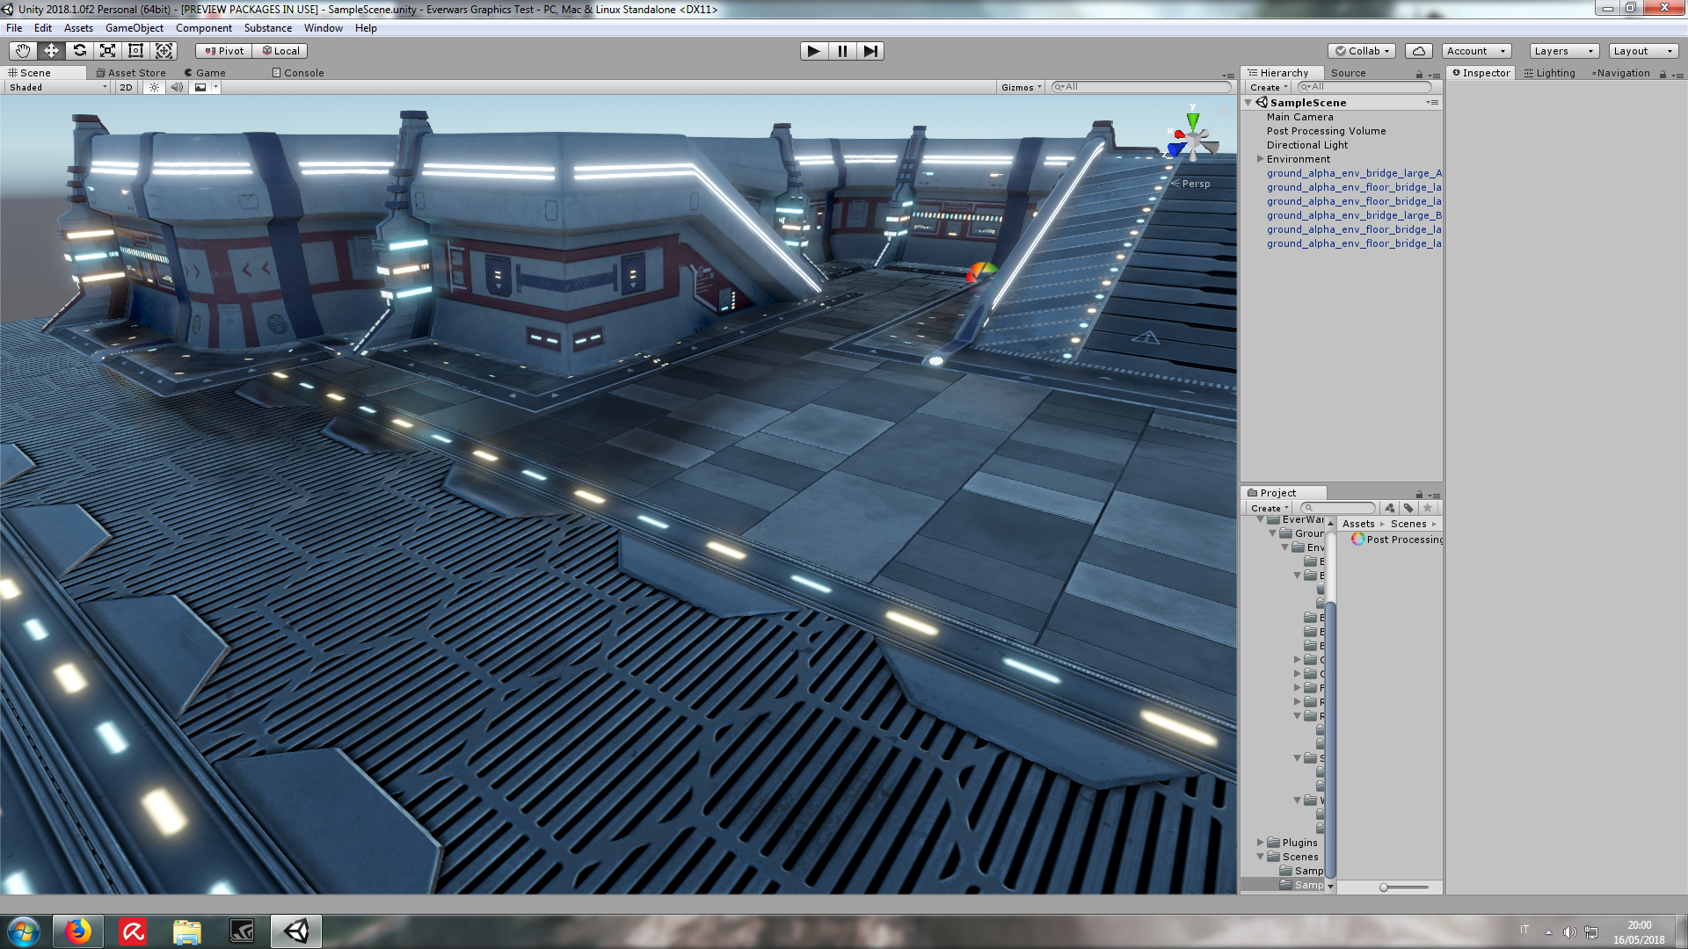Viewport: 1688px width, 949px height.
Task: Open the Shaded draw mode dropdown
Action: coord(58,87)
